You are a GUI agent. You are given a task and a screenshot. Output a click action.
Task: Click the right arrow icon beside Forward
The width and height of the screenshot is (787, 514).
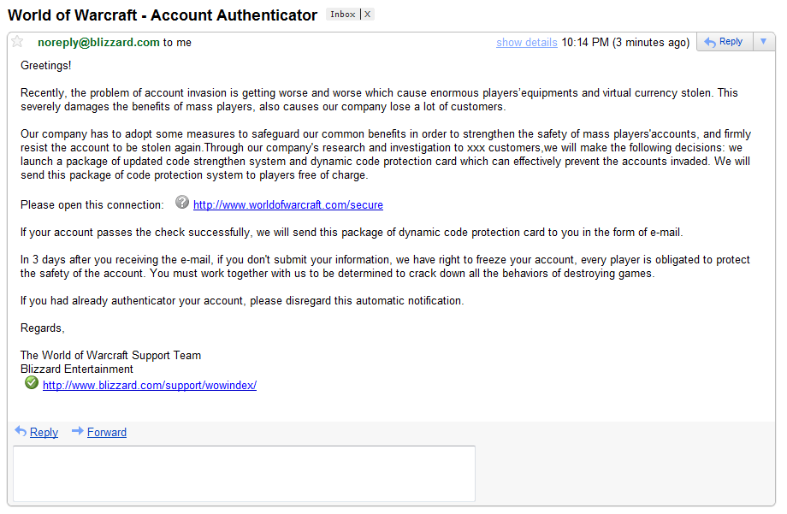click(x=77, y=431)
